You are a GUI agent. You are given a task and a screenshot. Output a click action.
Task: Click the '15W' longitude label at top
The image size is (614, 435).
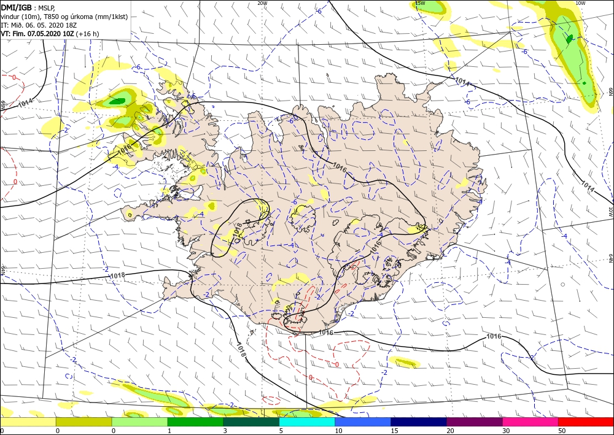click(x=420, y=2)
